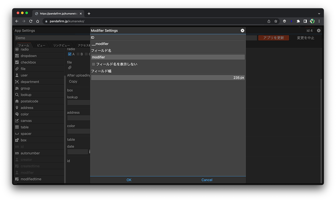Switch to the ビュー tab
Screen dimensions: 336x201
point(41,45)
